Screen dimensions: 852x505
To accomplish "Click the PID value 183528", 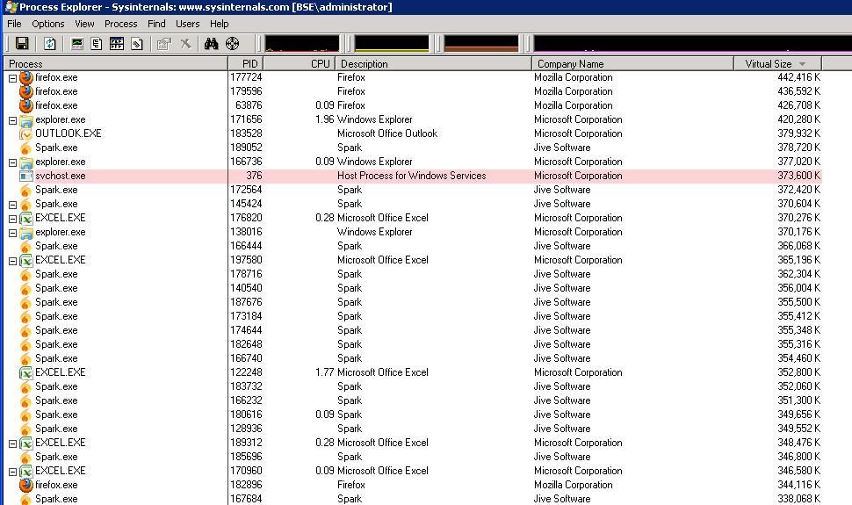I will point(246,133).
